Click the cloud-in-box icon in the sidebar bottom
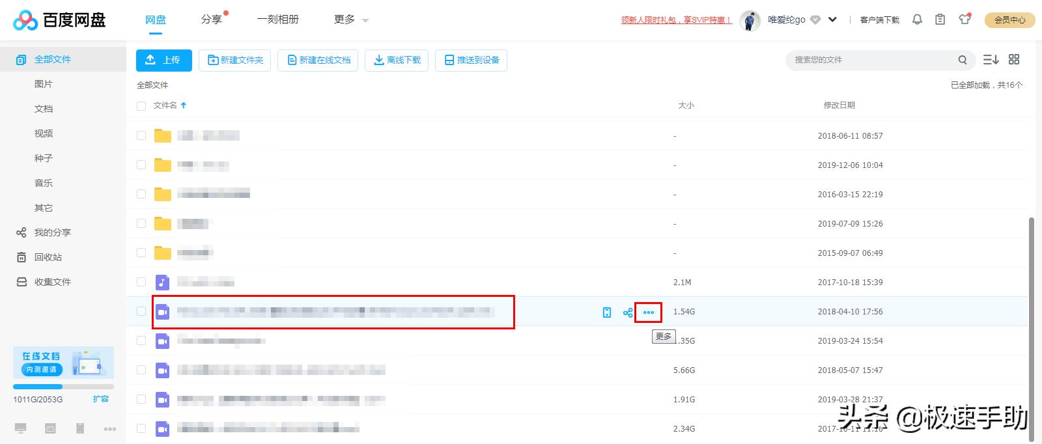 (x=50, y=428)
